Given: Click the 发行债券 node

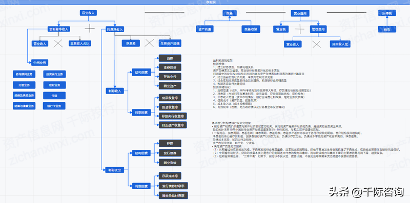Looking at the screenshot, I should pyautogui.click(x=170, y=153).
